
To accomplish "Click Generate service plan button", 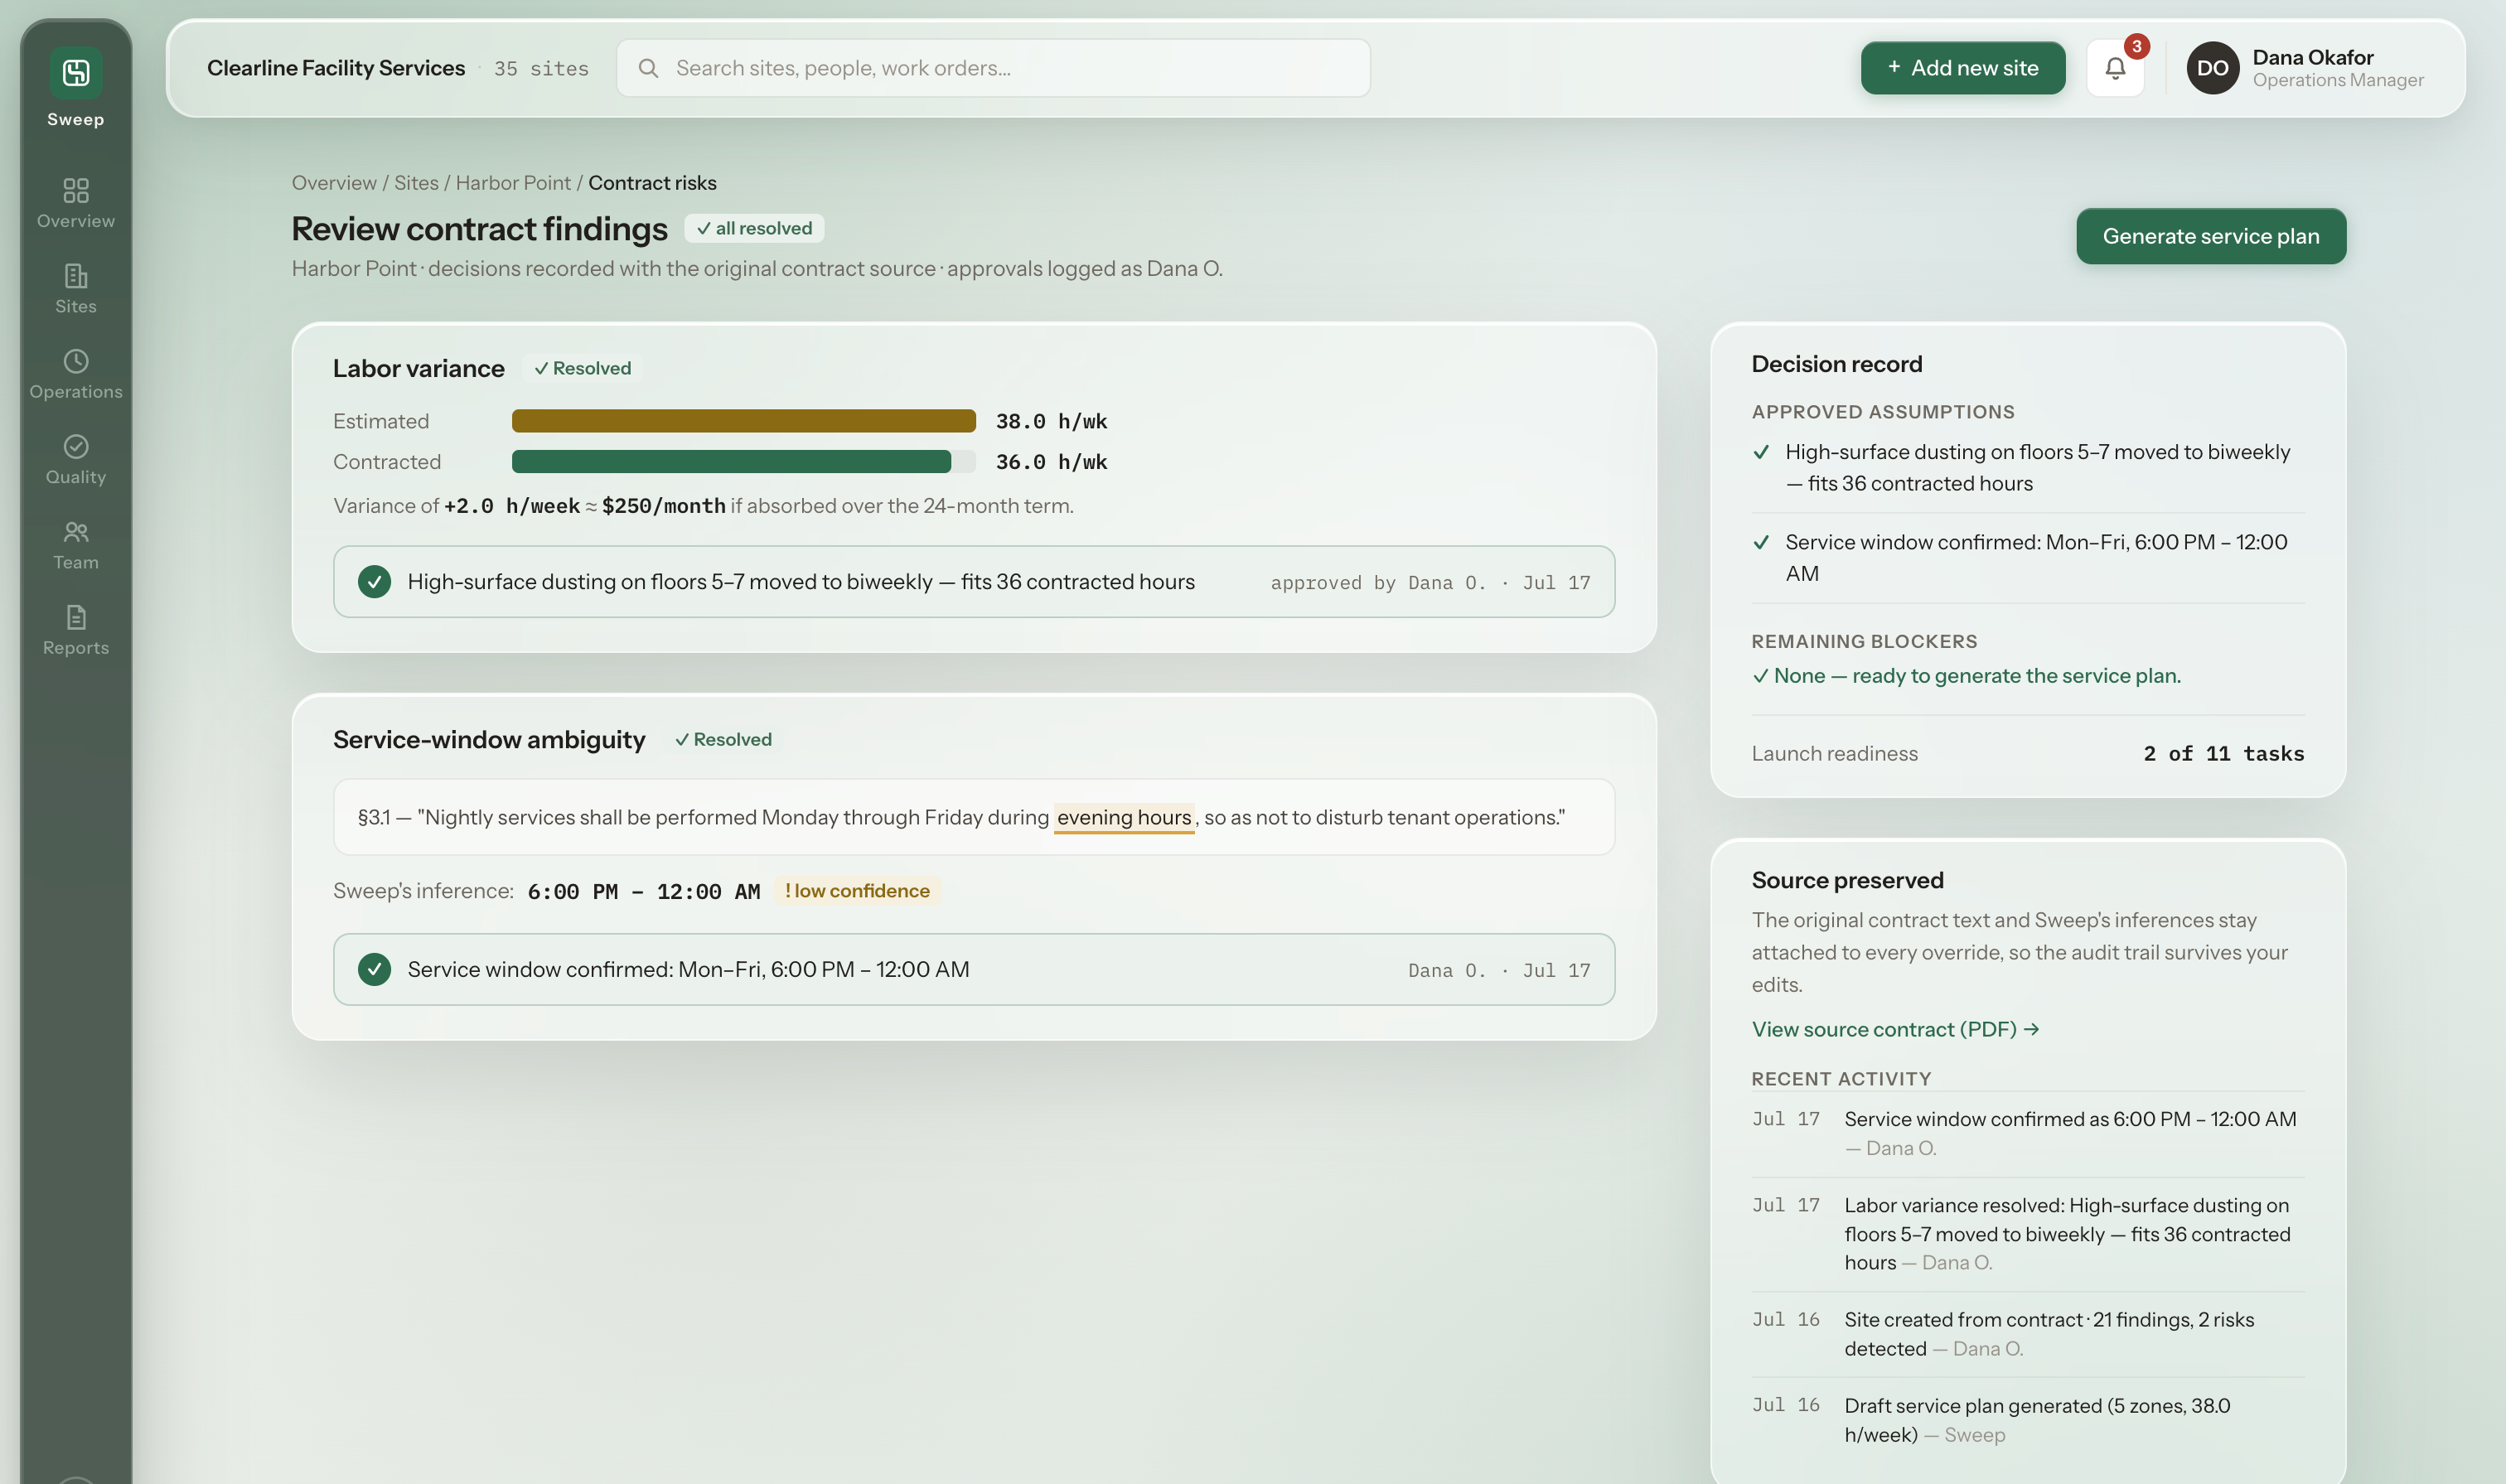I will coord(2210,236).
